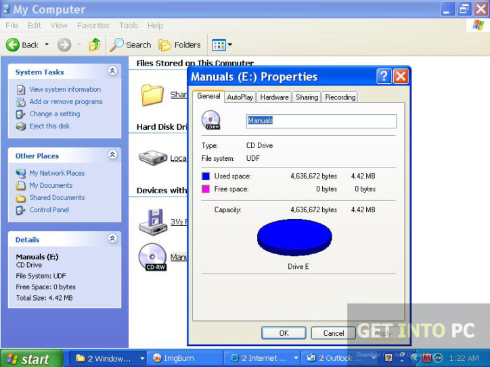Click the green Back arrow button
Viewport: 490px width, 367px height.
(x=13, y=45)
